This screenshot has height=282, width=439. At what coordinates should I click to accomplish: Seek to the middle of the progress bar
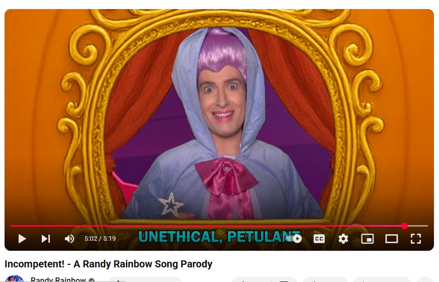pyautogui.click(x=219, y=226)
